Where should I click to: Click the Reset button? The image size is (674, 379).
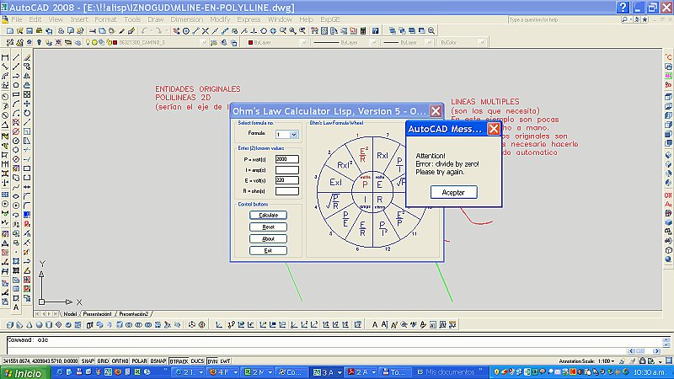(x=268, y=227)
